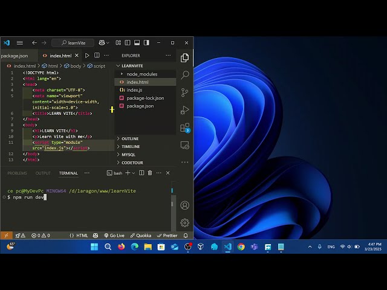Click the Quokka status bar item
This screenshot has height=290, width=387.
[141, 236]
